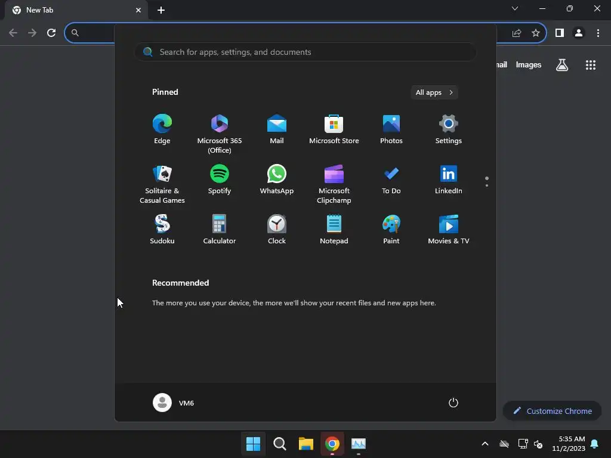Image resolution: width=611 pixels, height=458 pixels.
Task: Launch LinkedIn
Action: (449, 180)
